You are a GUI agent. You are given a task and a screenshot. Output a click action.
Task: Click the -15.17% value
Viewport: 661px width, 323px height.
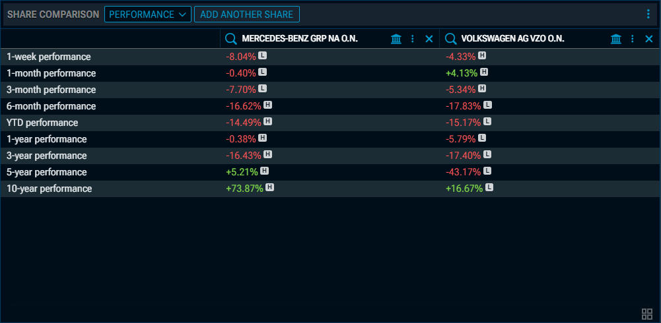pyautogui.click(x=464, y=123)
